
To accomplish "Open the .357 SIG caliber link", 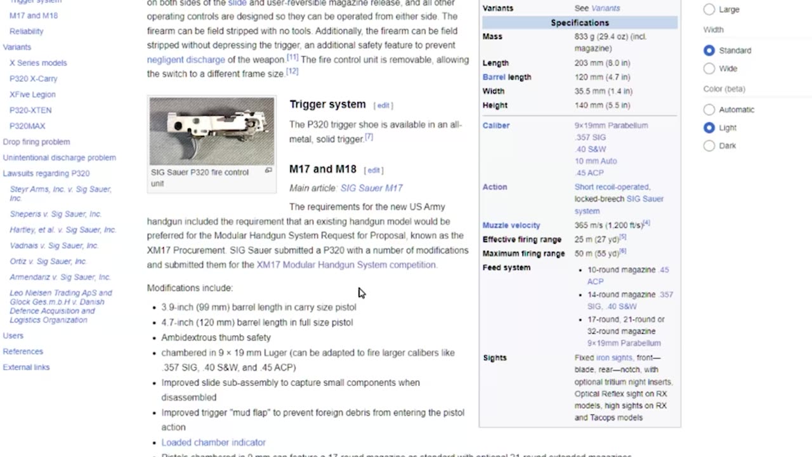I will tap(590, 138).
